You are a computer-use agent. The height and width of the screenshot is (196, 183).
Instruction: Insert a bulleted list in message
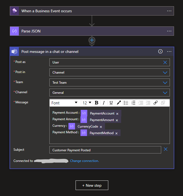pyautogui.click(x=126, y=103)
